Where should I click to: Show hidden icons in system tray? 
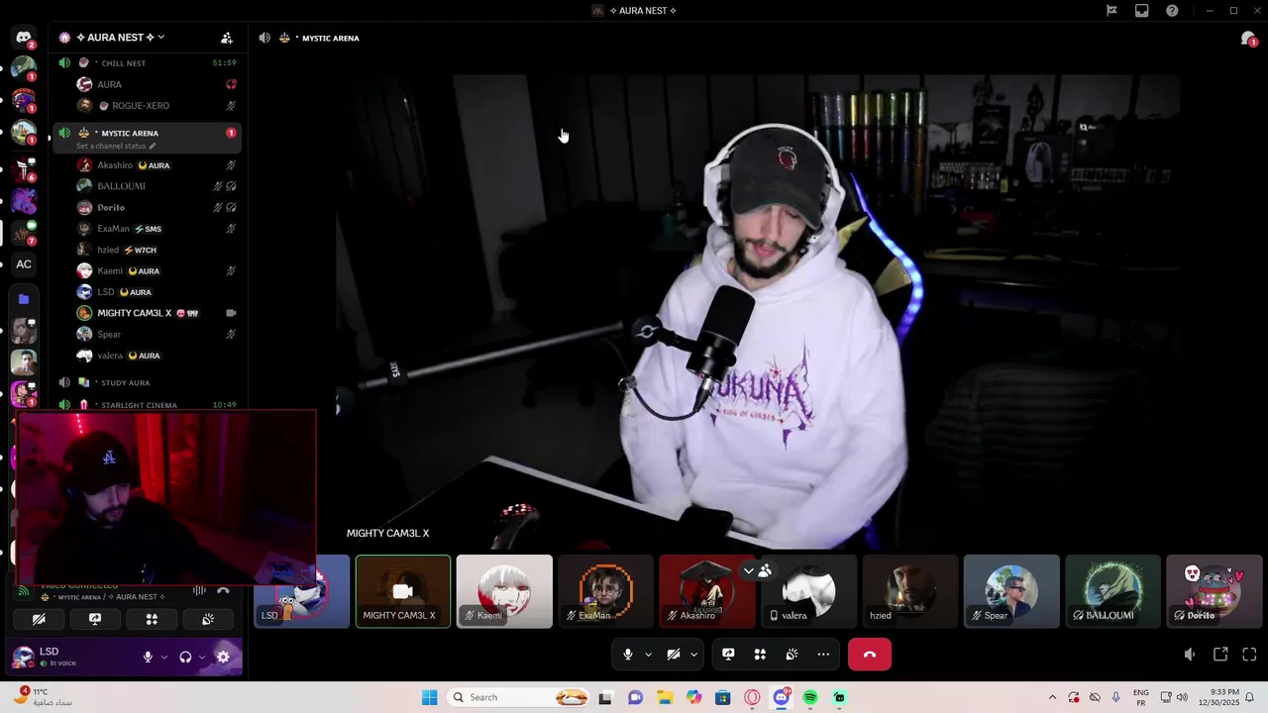point(1052,697)
